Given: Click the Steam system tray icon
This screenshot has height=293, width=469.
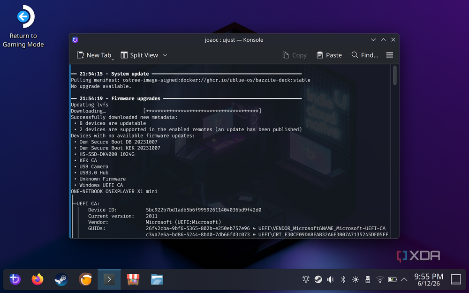Looking at the screenshot, I should (318, 279).
